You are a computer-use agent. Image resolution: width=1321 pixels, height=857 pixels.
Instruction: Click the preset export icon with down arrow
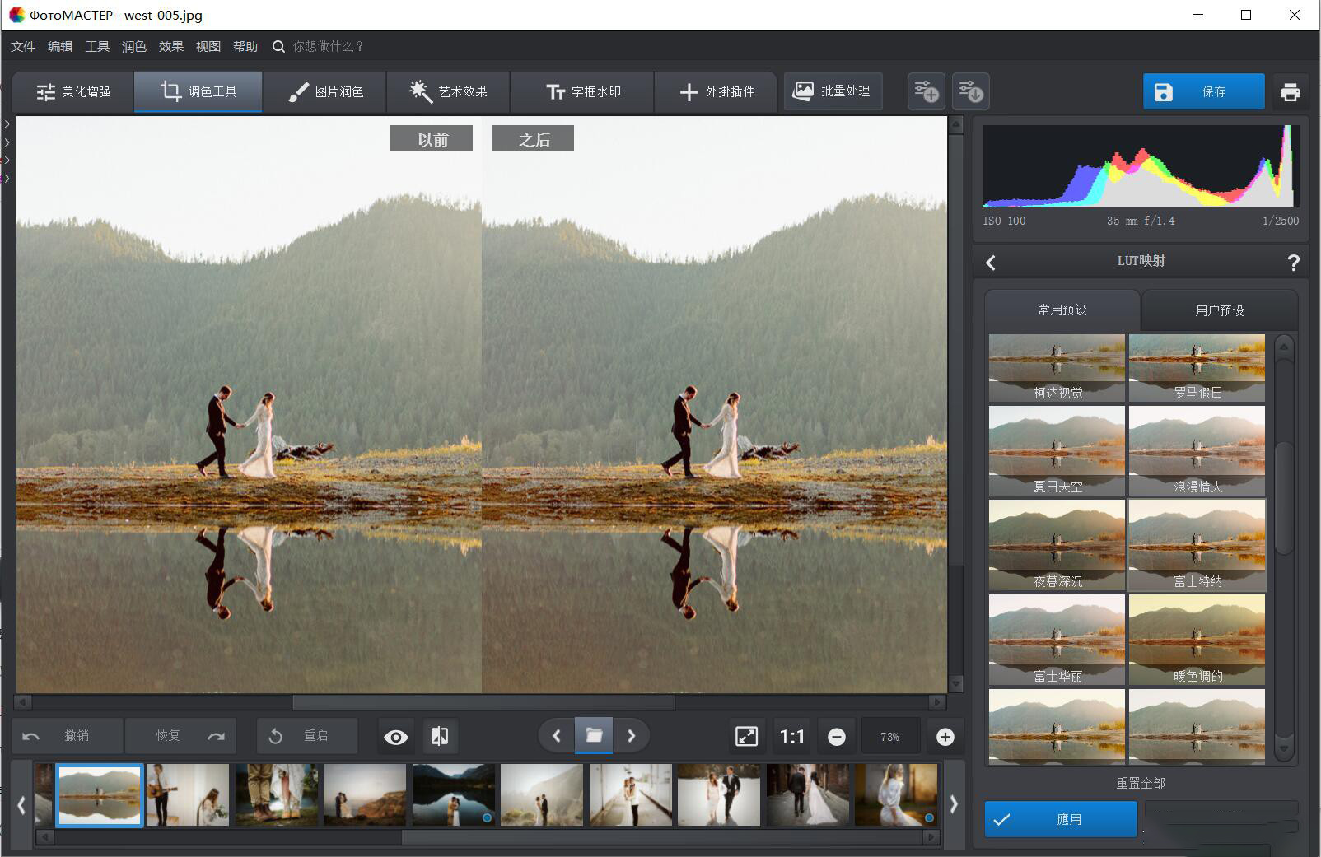click(x=970, y=91)
